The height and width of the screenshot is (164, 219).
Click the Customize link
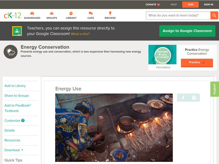coord(12,121)
